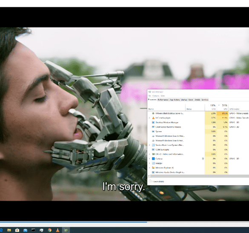Image resolution: width=249 pixels, height=233 pixels.
Task: Switch to the App history tab
Action: pos(175,100)
